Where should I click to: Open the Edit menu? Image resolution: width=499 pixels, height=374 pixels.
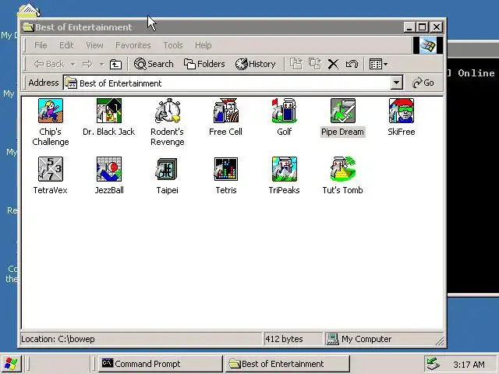(66, 45)
